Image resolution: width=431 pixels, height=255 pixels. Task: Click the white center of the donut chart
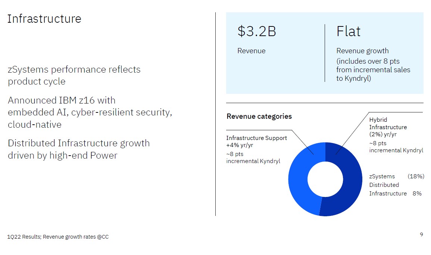coord(325,179)
